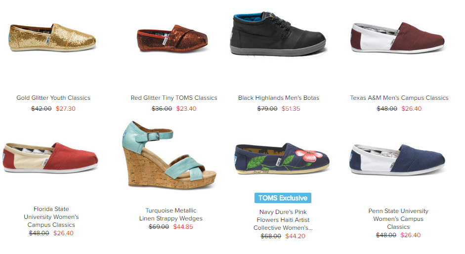Open Navy Dure's Pink Flowers Haiti Artist link

click(283, 220)
